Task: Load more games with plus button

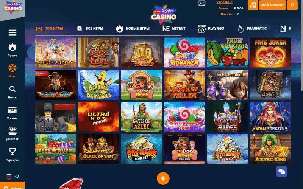Action: tap(163, 178)
